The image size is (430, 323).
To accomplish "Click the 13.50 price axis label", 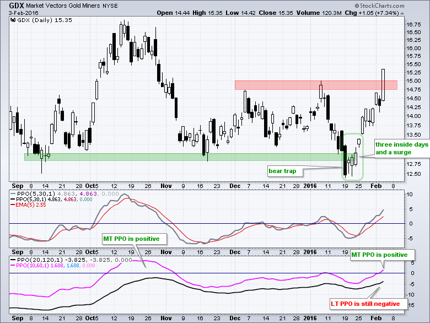I will coord(413,135).
